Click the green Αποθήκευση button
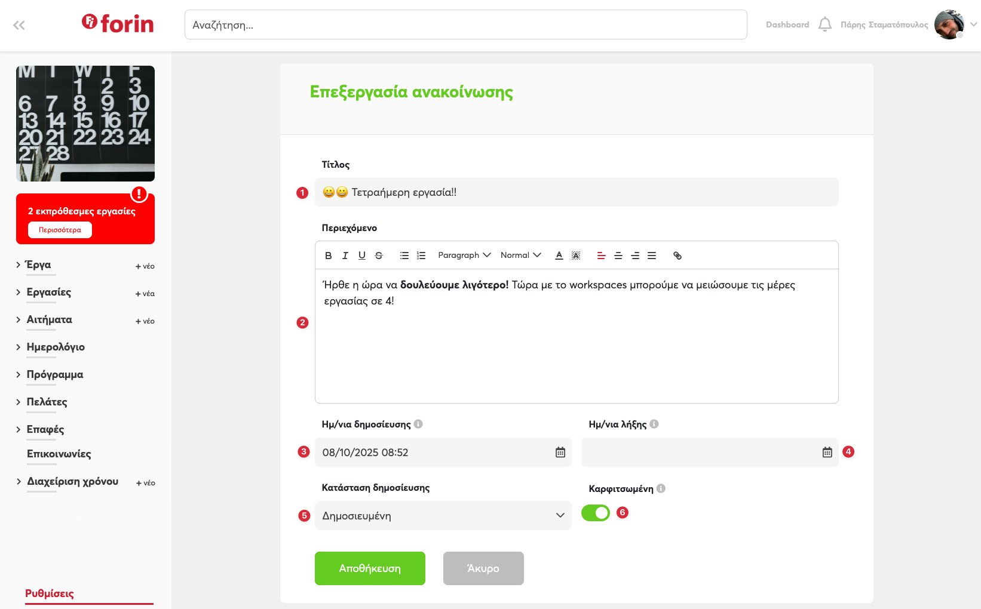981x609 pixels. tap(370, 568)
